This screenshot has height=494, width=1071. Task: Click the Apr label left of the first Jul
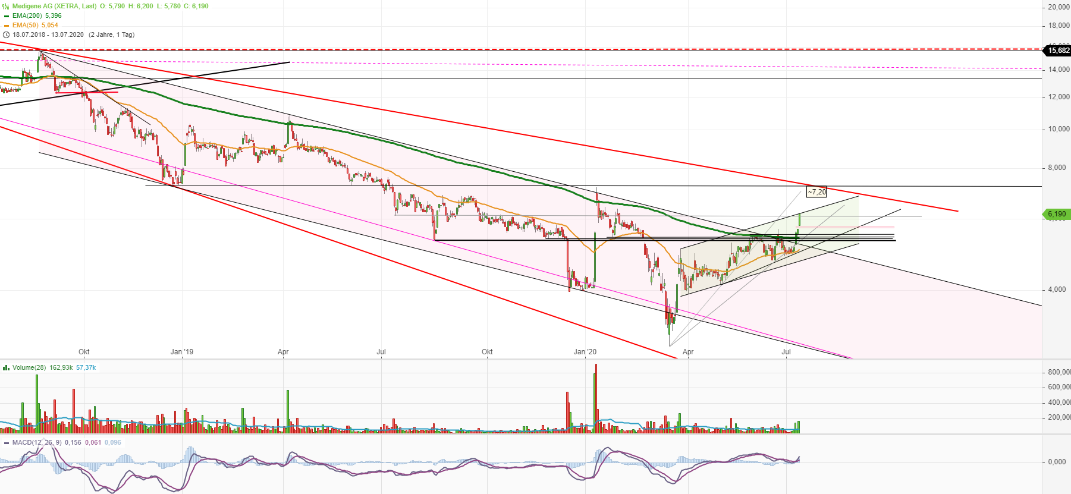283,352
